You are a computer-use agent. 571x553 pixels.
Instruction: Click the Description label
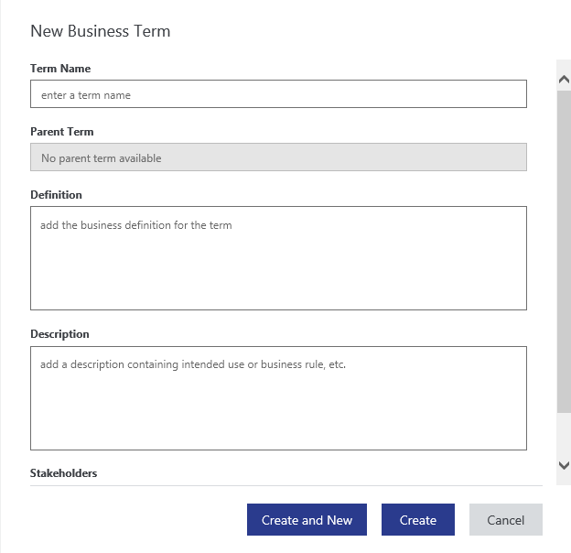tap(59, 334)
